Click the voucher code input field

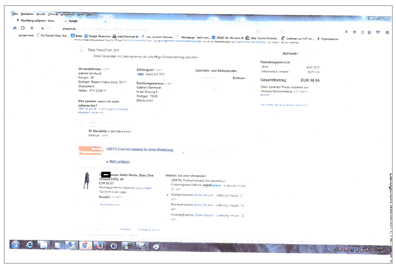pyautogui.click(x=212, y=78)
